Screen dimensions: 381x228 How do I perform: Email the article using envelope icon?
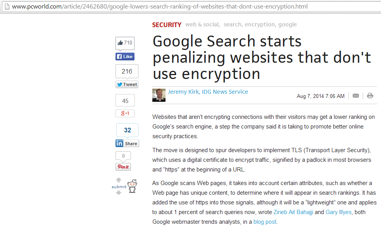[x=356, y=96]
